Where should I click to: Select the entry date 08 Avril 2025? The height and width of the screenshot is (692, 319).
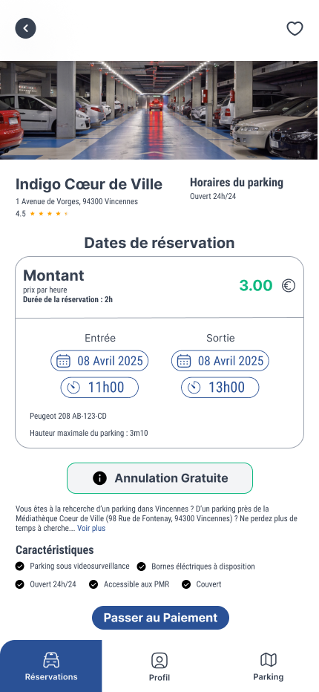(x=99, y=361)
